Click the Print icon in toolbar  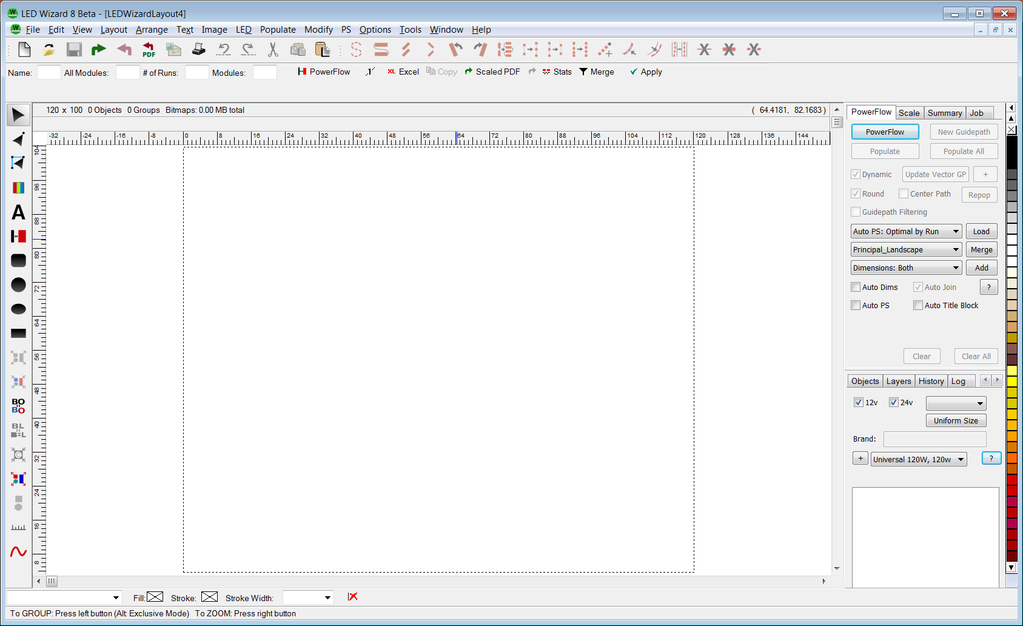(x=198, y=50)
